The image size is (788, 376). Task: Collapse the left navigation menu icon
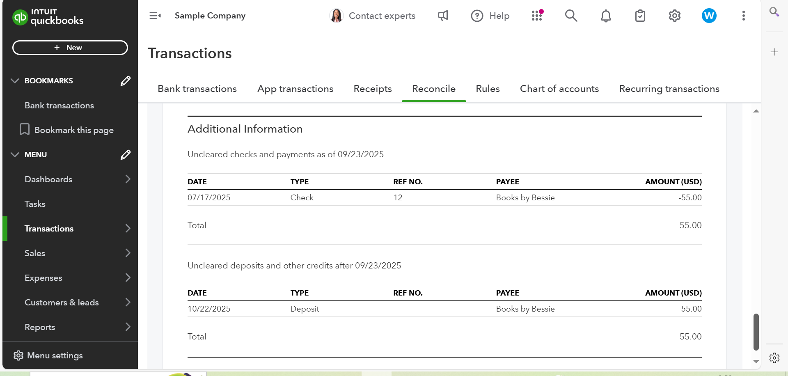[155, 16]
